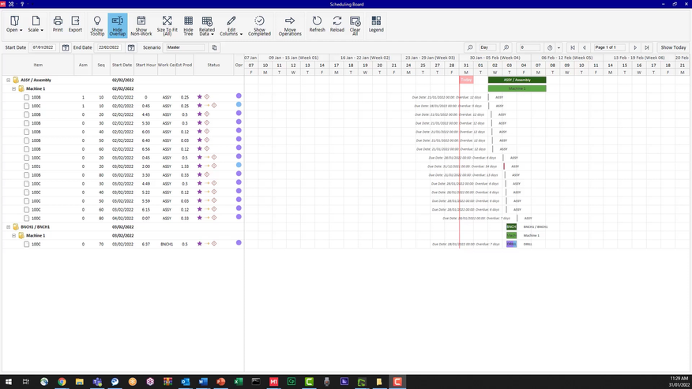Click Size To Fit (All) icon
The height and width of the screenshot is (389, 692).
[167, 24]
